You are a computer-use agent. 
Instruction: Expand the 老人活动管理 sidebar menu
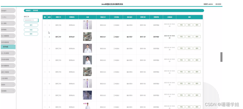click(x=8, y=53)
